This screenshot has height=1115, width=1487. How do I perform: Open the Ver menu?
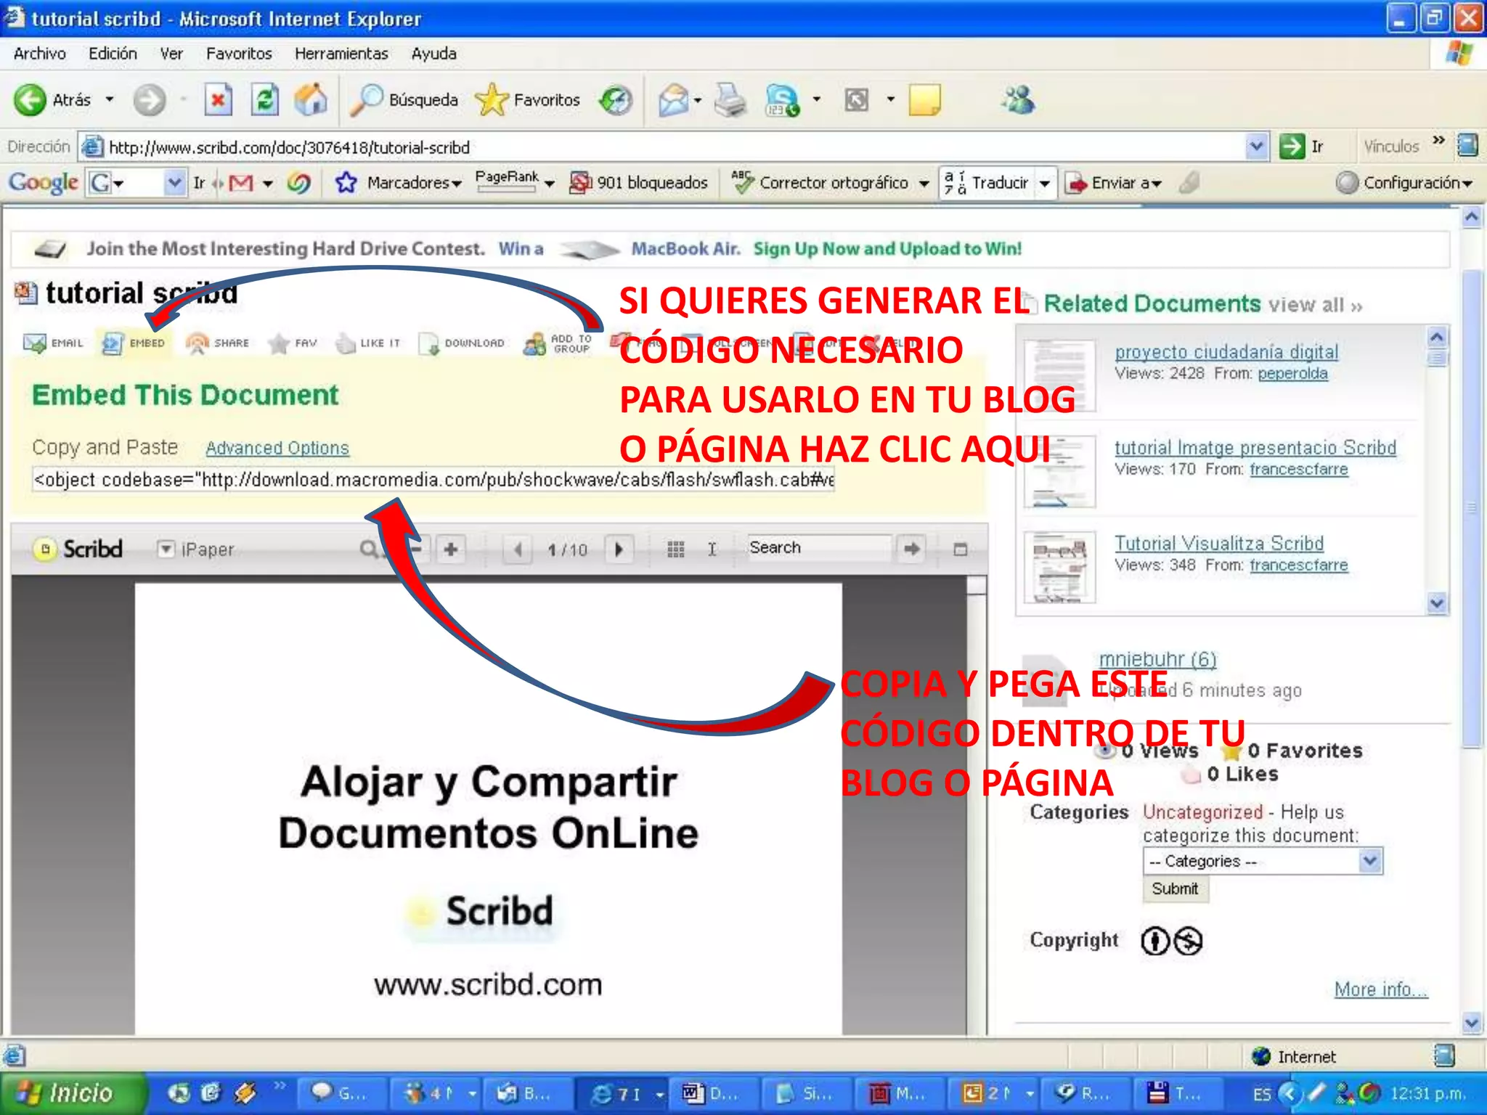pos(171,54)
